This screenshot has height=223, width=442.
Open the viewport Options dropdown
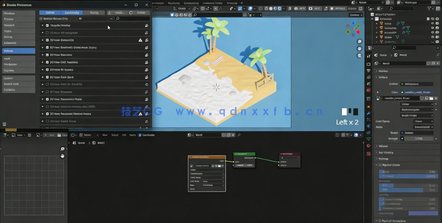[356, 15]
